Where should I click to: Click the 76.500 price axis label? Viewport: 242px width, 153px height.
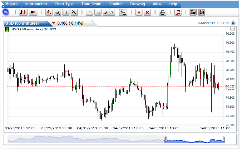(230, 42)
